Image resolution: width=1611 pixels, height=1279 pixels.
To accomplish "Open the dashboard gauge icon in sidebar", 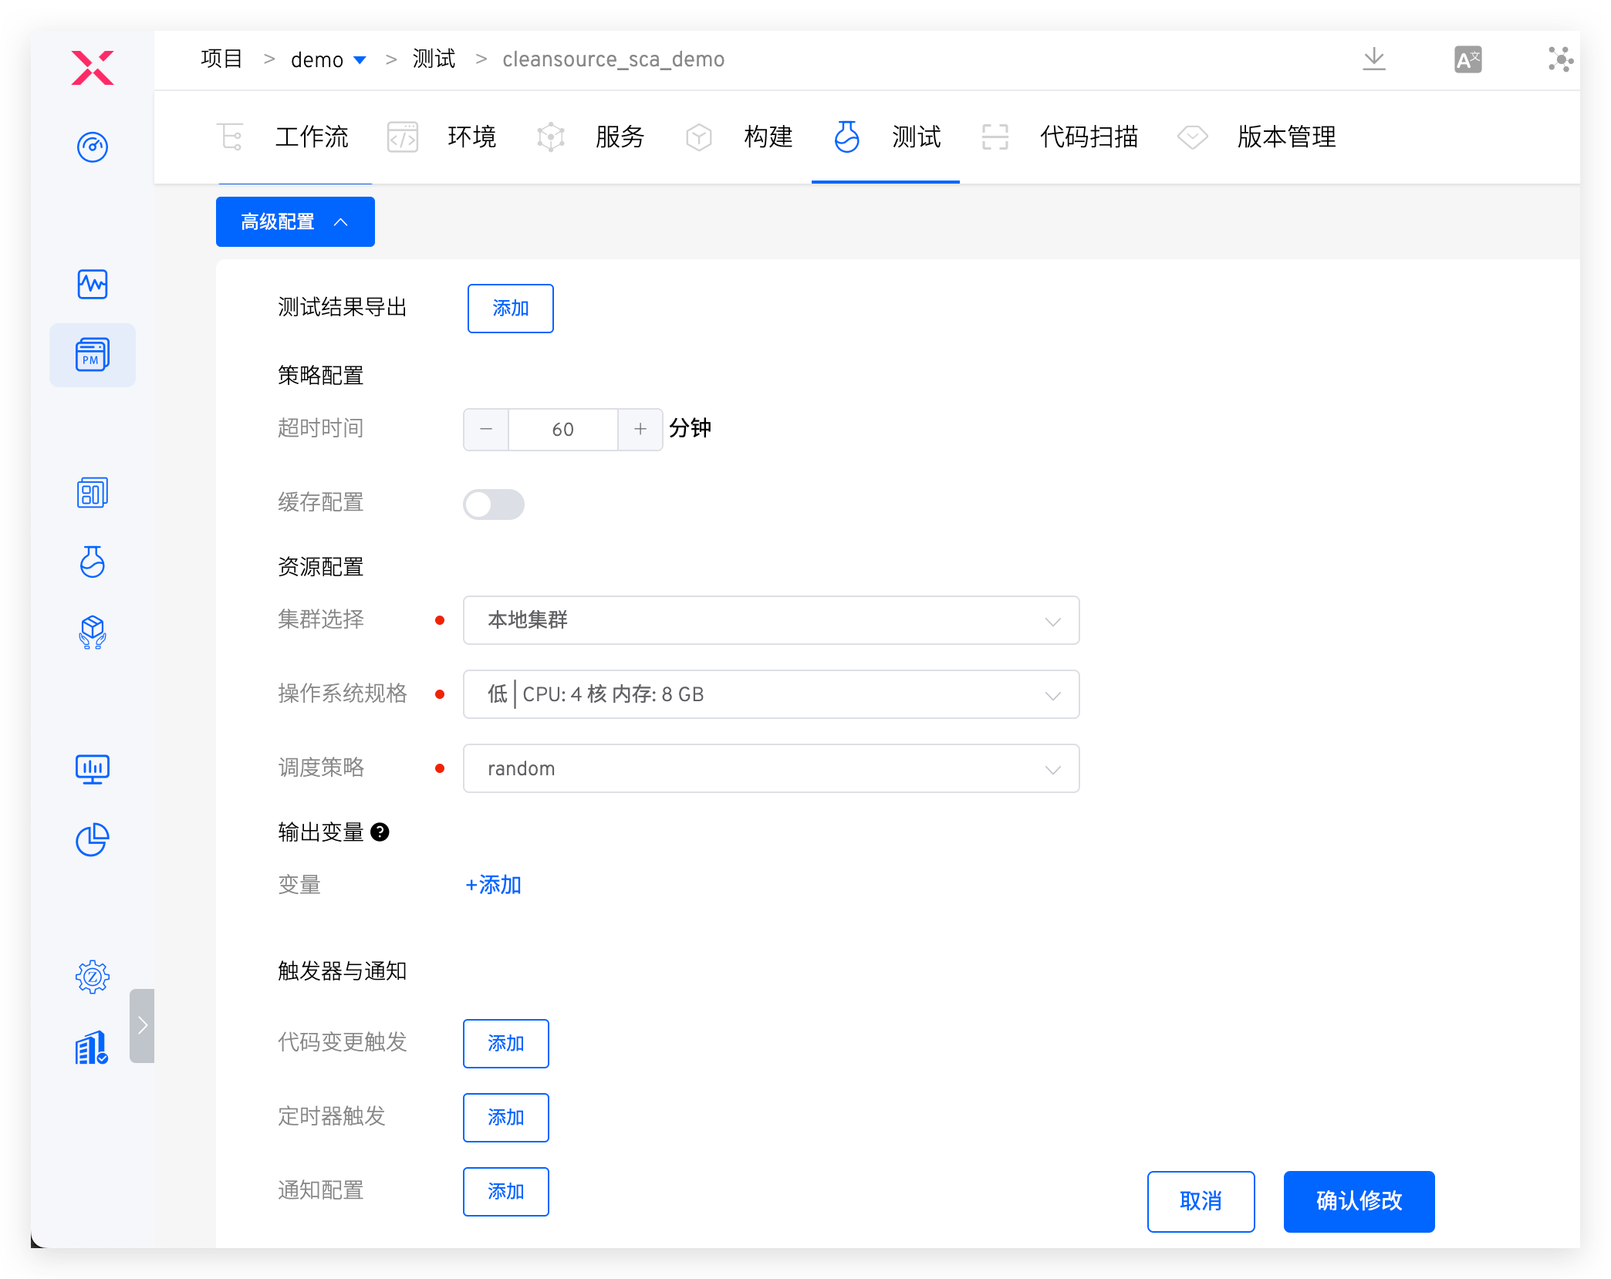I will [92, 147].
